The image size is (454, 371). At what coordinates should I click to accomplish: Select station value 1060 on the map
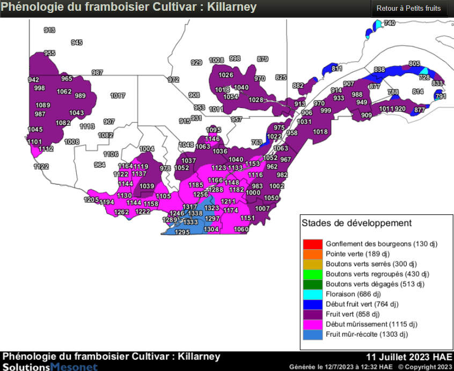click(241, 229)
